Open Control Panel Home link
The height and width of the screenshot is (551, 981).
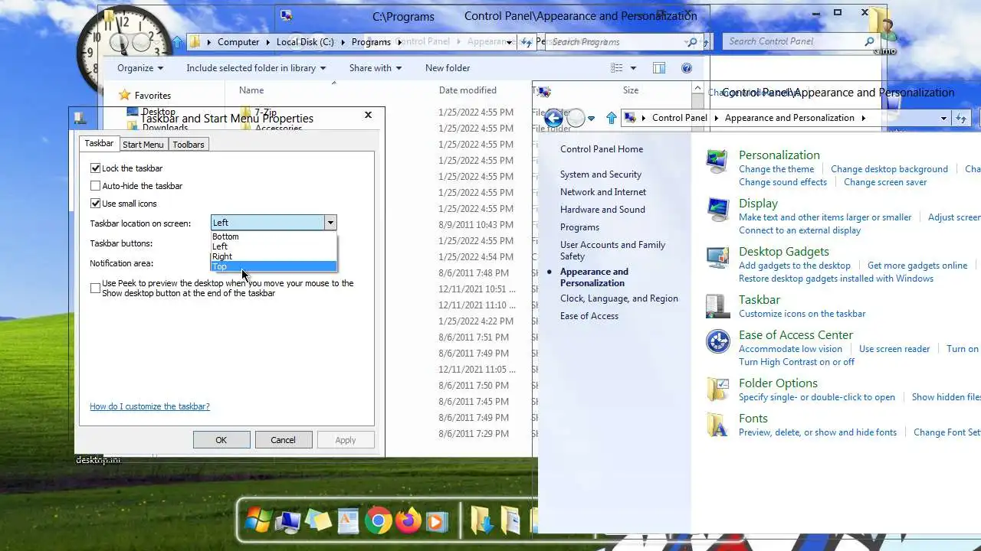(x=602, y=149)
